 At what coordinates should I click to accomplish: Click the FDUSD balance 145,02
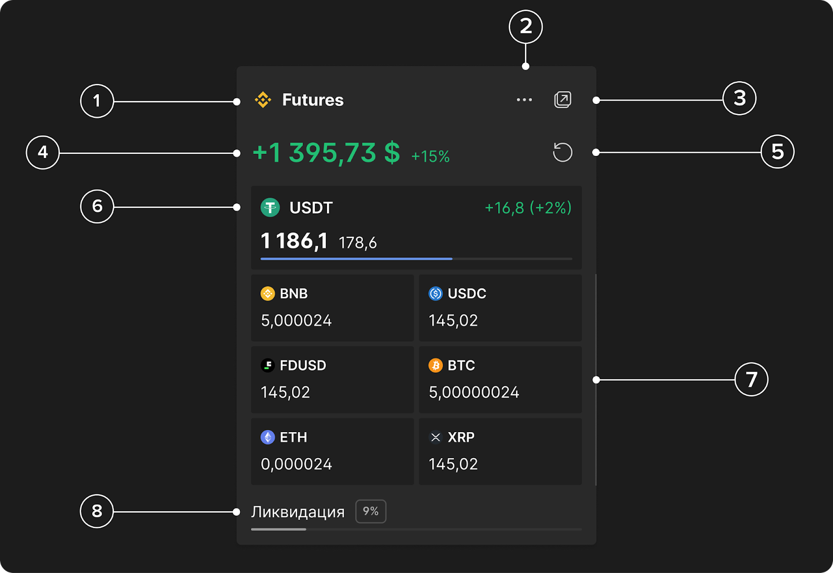285,392
